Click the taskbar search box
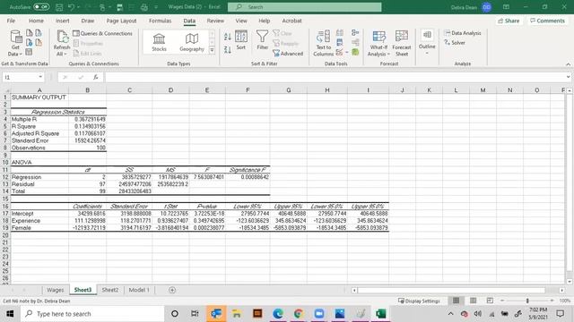The height and width of the screenshot is (322, 574). tap(93, 314)
